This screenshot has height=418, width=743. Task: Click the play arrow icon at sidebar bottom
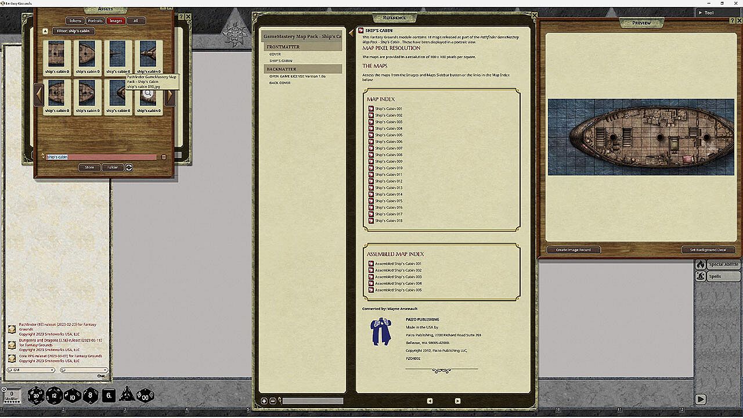point(701,399)
